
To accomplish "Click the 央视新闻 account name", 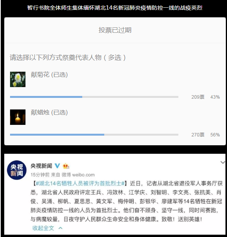I will tap(41, 166).
